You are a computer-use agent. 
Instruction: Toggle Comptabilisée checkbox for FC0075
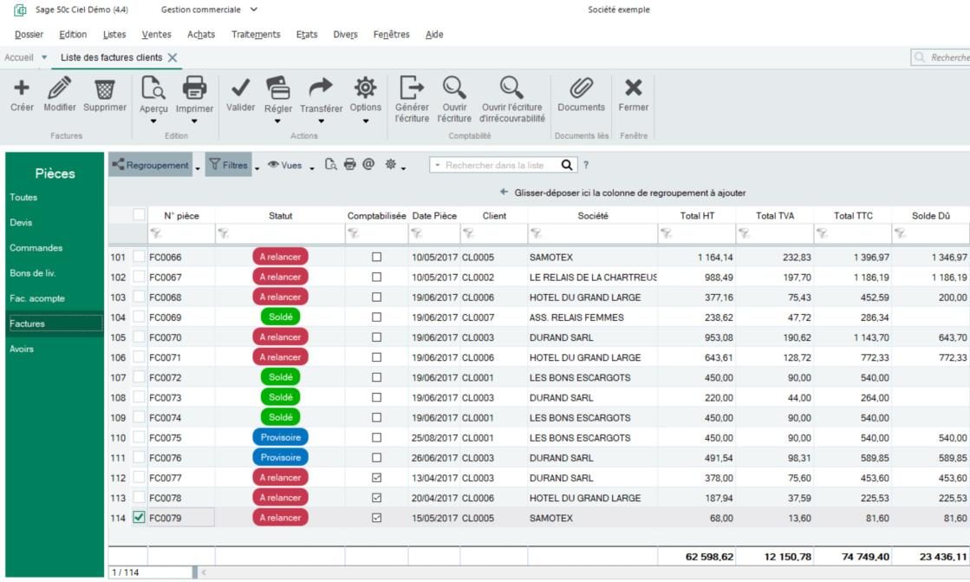374,438
